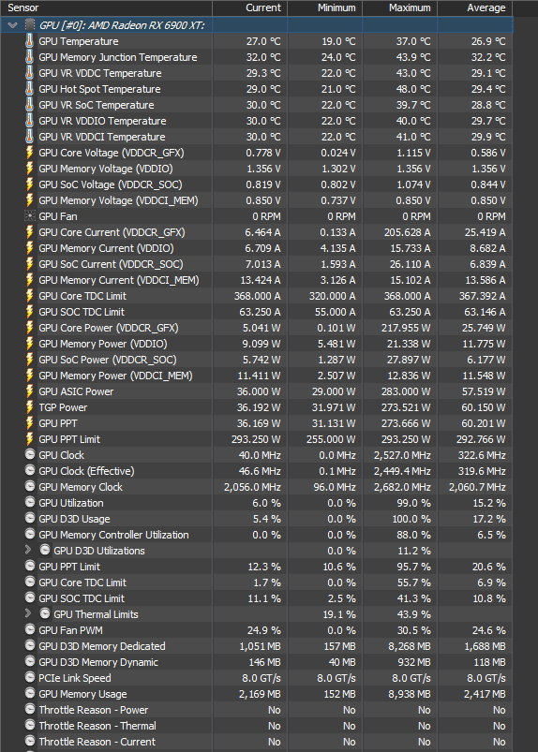Click GPU Clock maximum value 2,527.0 MHz

point(402,454)
